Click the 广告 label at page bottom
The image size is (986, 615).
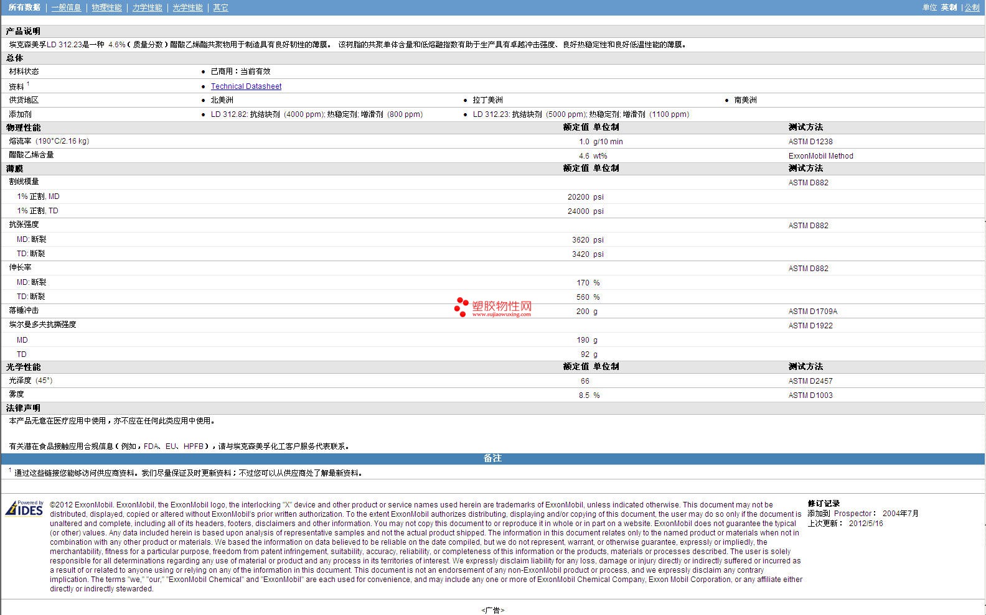click(492, 610)
